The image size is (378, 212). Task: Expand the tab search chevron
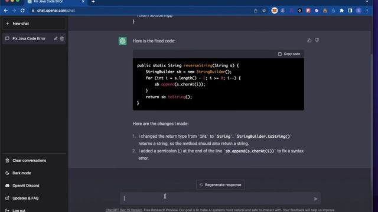click(x=367, y=1)
